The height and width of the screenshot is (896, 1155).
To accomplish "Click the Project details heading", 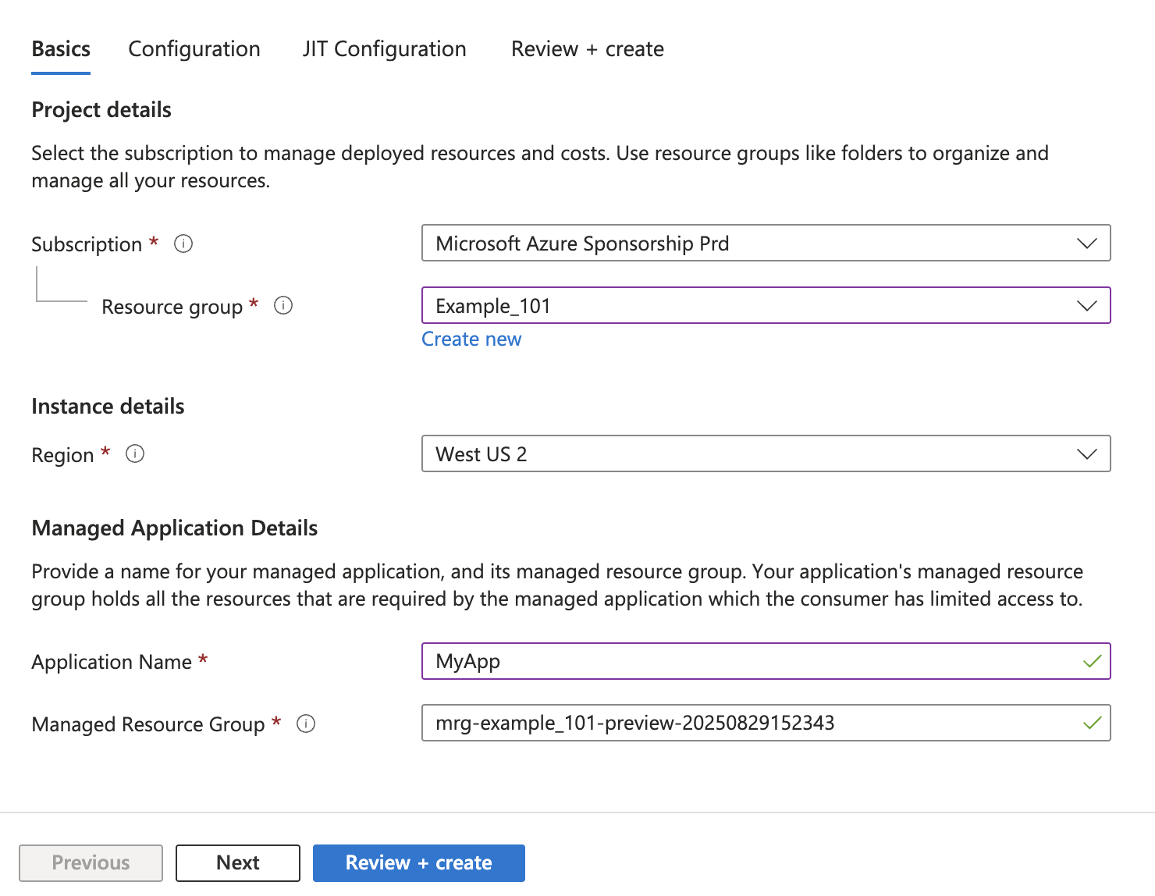I will [x=101, y=109].
